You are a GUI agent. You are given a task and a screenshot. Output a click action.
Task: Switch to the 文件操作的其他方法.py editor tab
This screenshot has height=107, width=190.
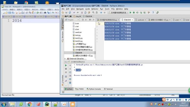point(108,20)
